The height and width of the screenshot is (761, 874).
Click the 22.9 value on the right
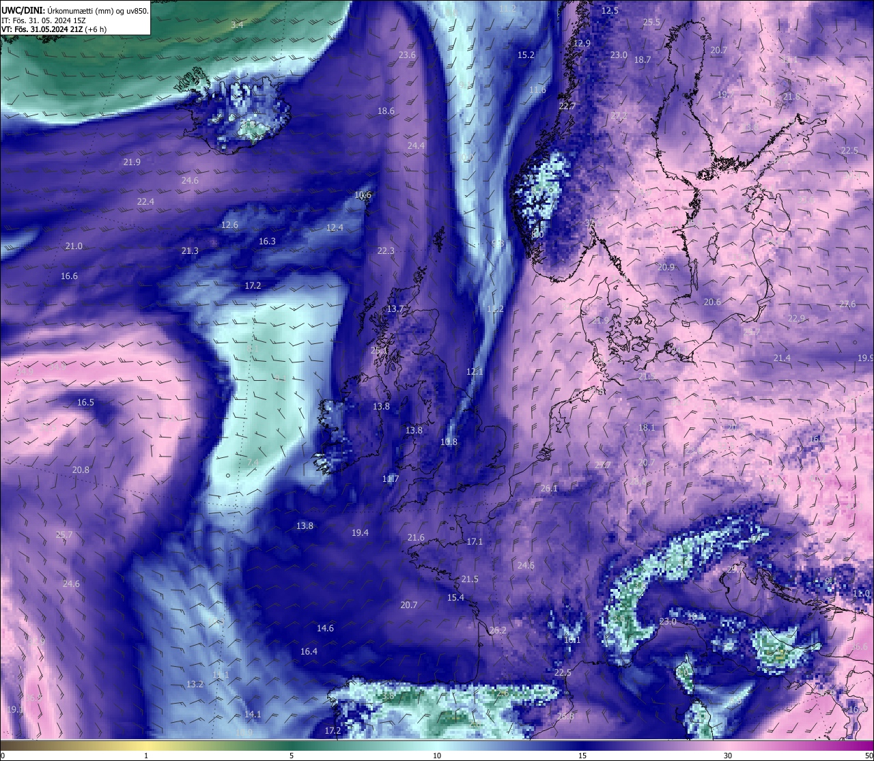[x=796, y=319]
